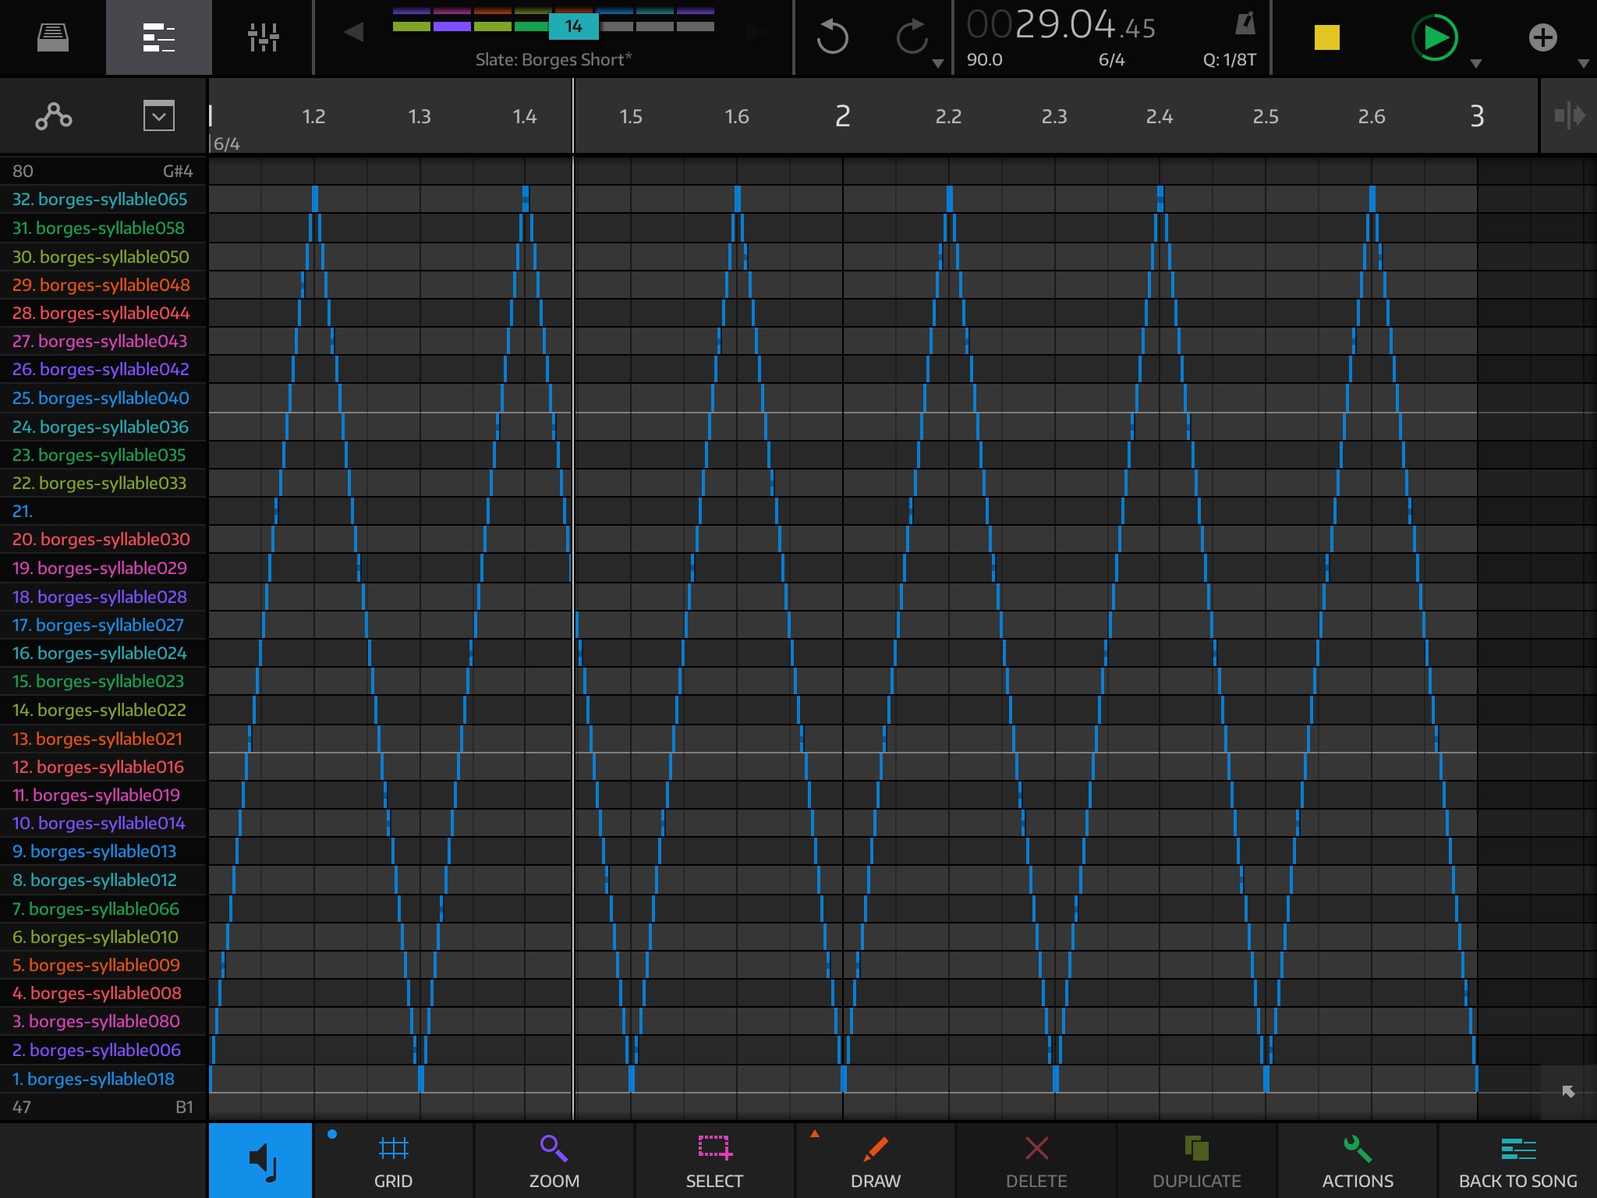Set tempo value 90.0

click(985, 60)
